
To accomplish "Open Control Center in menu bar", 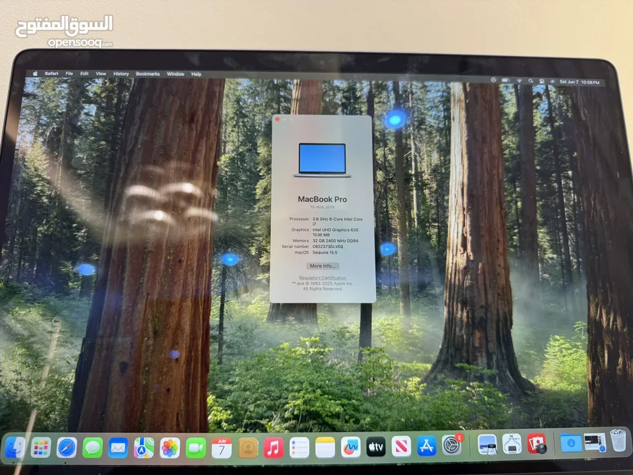I will (x=542, y=81).
